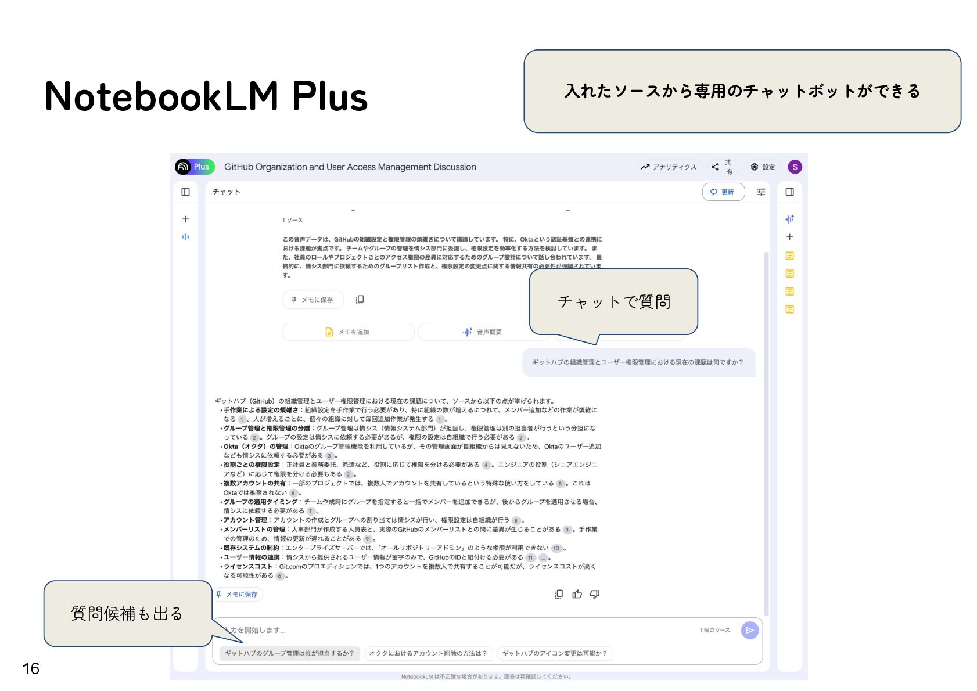Click the 共有 share button
Screen dimensions: 977x691
(x=723, y=167)
